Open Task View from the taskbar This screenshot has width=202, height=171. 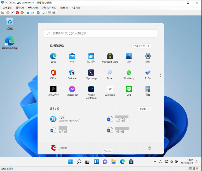87,162
